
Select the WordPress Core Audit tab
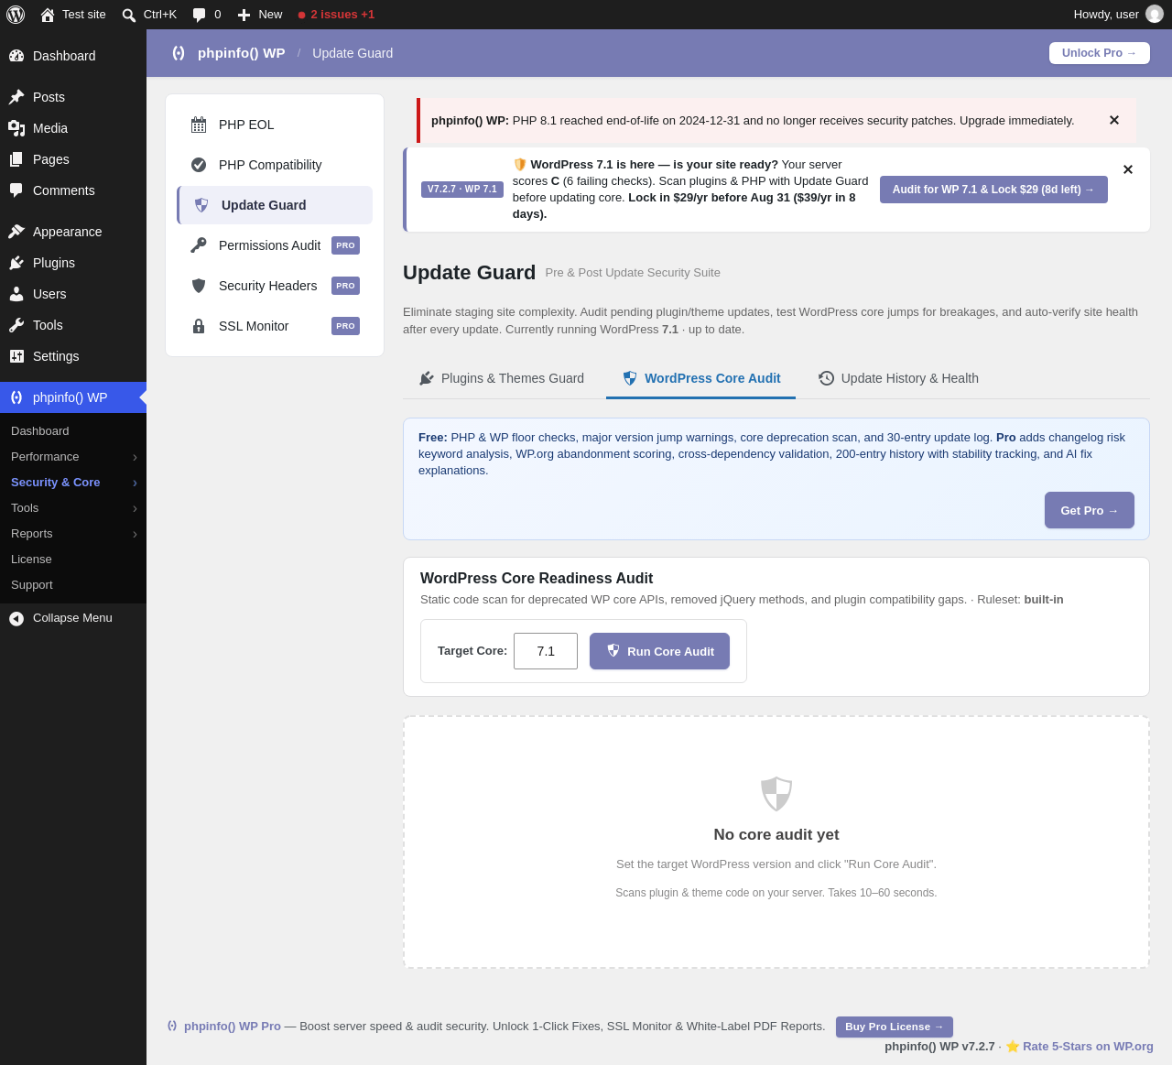(701, 378)
